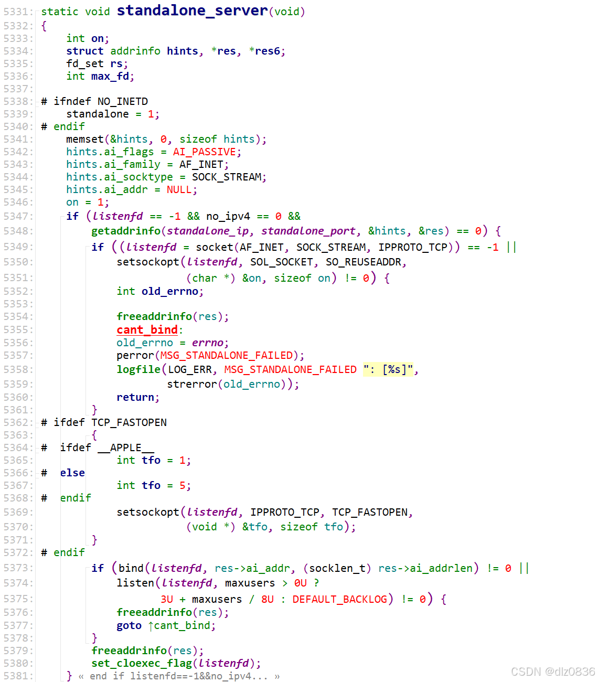Follow the goto cant_bind jump arrow
The width and height of the screenshot is (597, 682).
[152, 625]
